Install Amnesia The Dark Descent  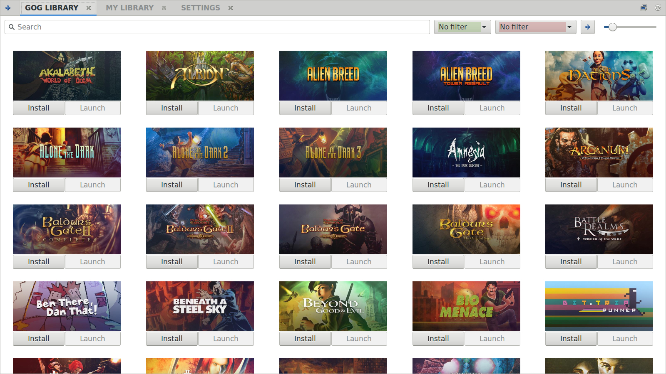point(438,185)
